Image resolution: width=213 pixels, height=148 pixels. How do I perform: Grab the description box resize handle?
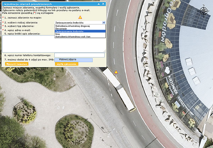[105, 51]
